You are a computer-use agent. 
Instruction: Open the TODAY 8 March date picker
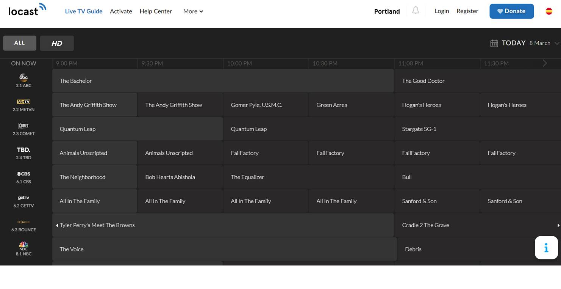pyautogui.click(x=525, y=43)
